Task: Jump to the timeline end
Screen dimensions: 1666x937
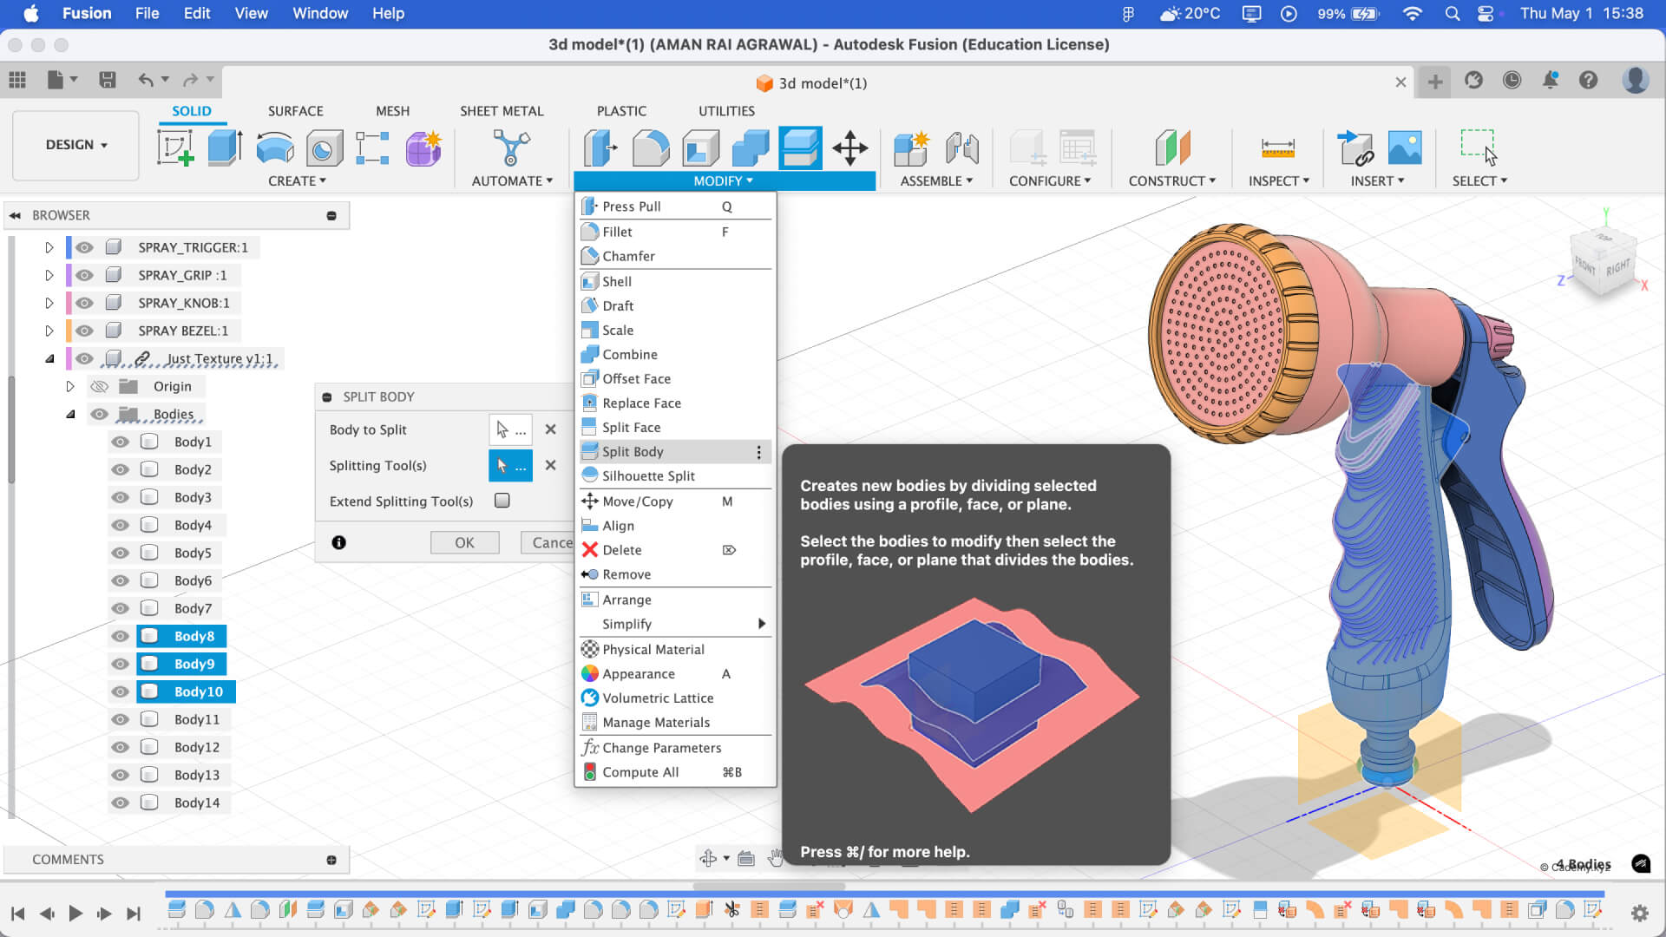Action: point(133,913)
